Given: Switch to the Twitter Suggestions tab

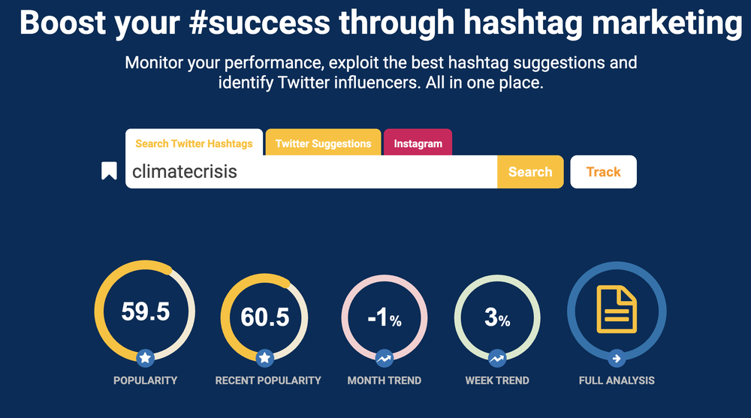Looking at the screenshot, I should click(x=323, y=143).
